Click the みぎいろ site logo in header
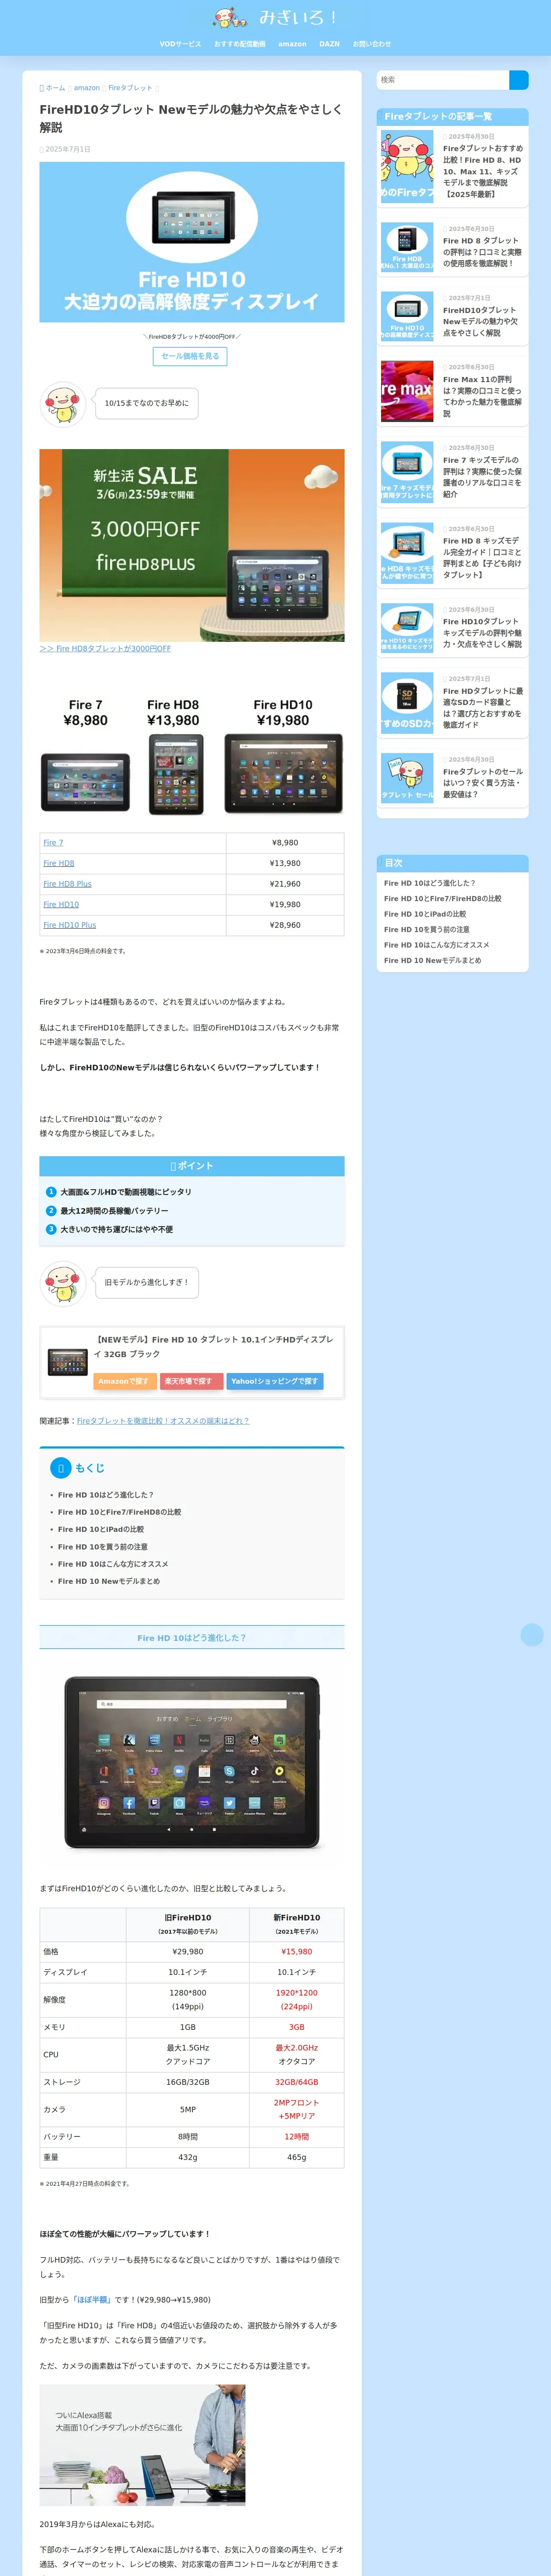 (x=275, y=17)
